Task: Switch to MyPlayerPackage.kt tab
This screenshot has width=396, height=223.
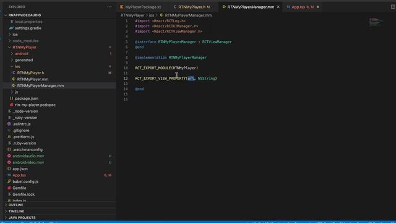Action: click(143, 7)
